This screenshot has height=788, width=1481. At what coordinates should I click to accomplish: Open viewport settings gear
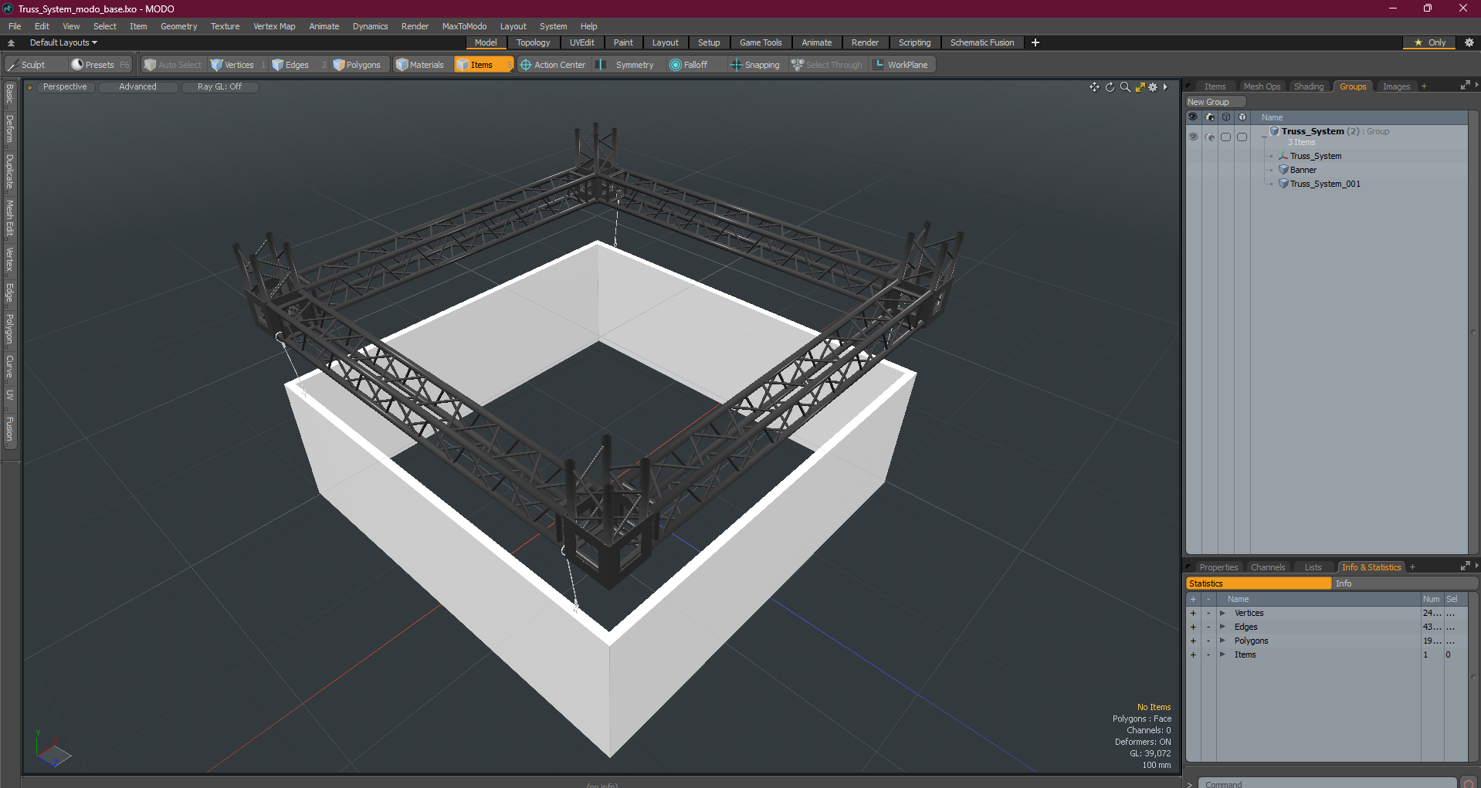click(1153, 87)
